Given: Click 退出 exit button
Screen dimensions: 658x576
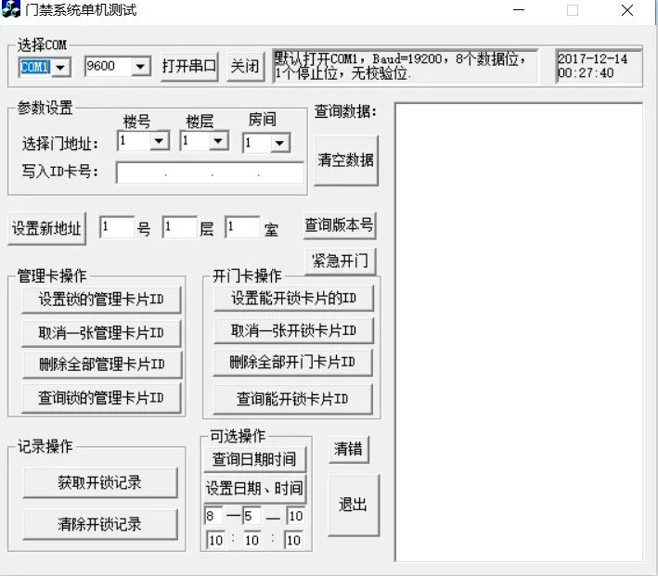Looking at the screenshot, I should pyautogui.click(x=354, y=505).
